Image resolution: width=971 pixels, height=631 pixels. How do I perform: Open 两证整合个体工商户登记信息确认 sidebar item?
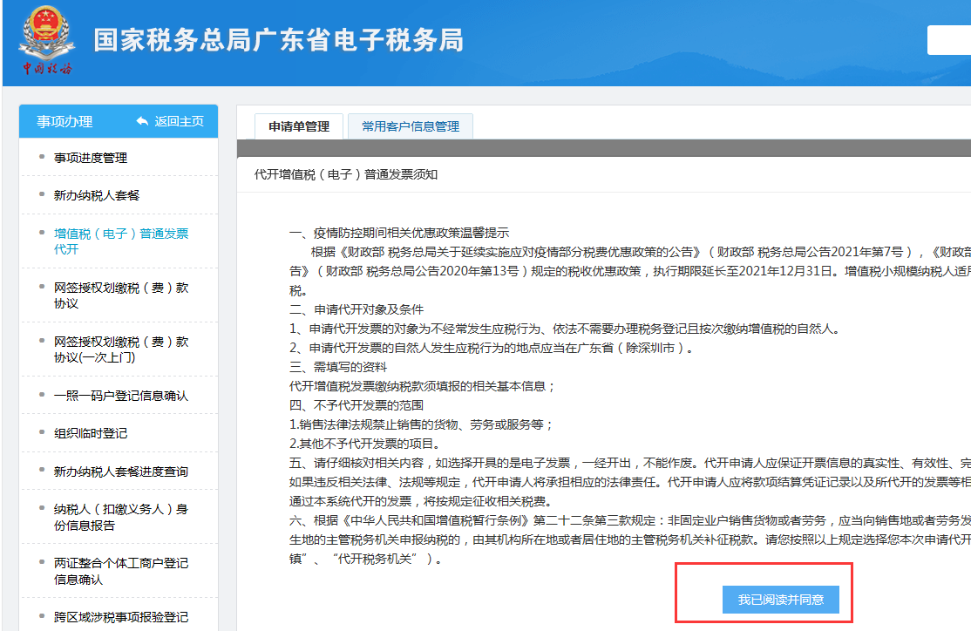point(120,571)
